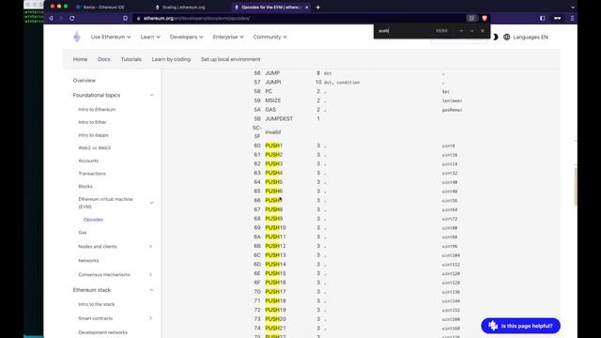
Task: Open Intro to Ether sidebar link
Action: coord(92,122)
